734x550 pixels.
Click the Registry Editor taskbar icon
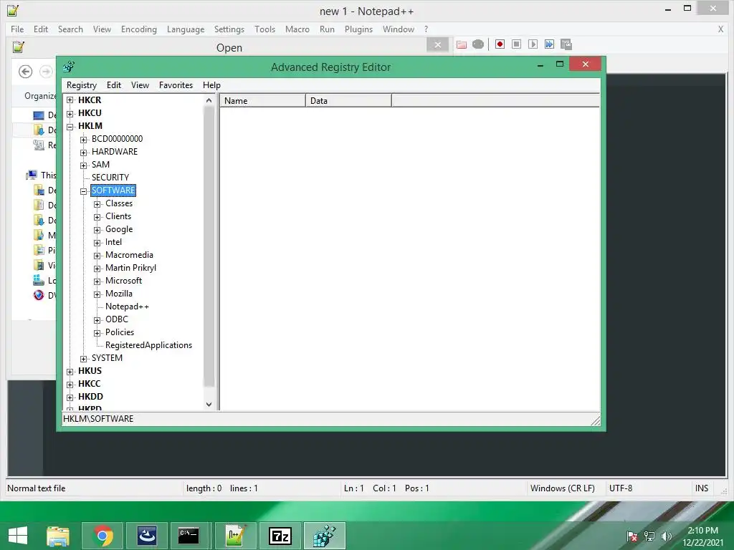pos(325,536)
